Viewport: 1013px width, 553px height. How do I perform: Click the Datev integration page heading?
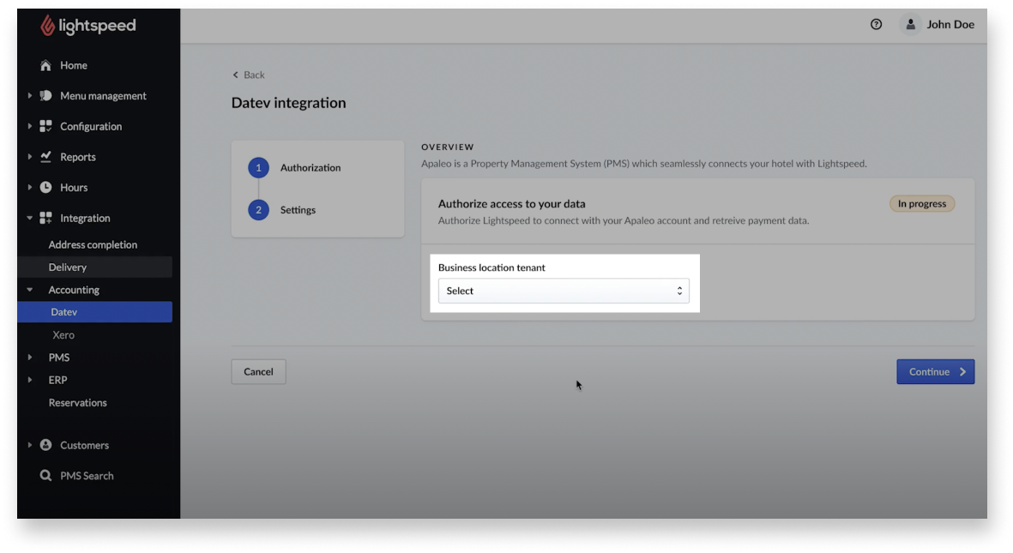pos(288,103)
